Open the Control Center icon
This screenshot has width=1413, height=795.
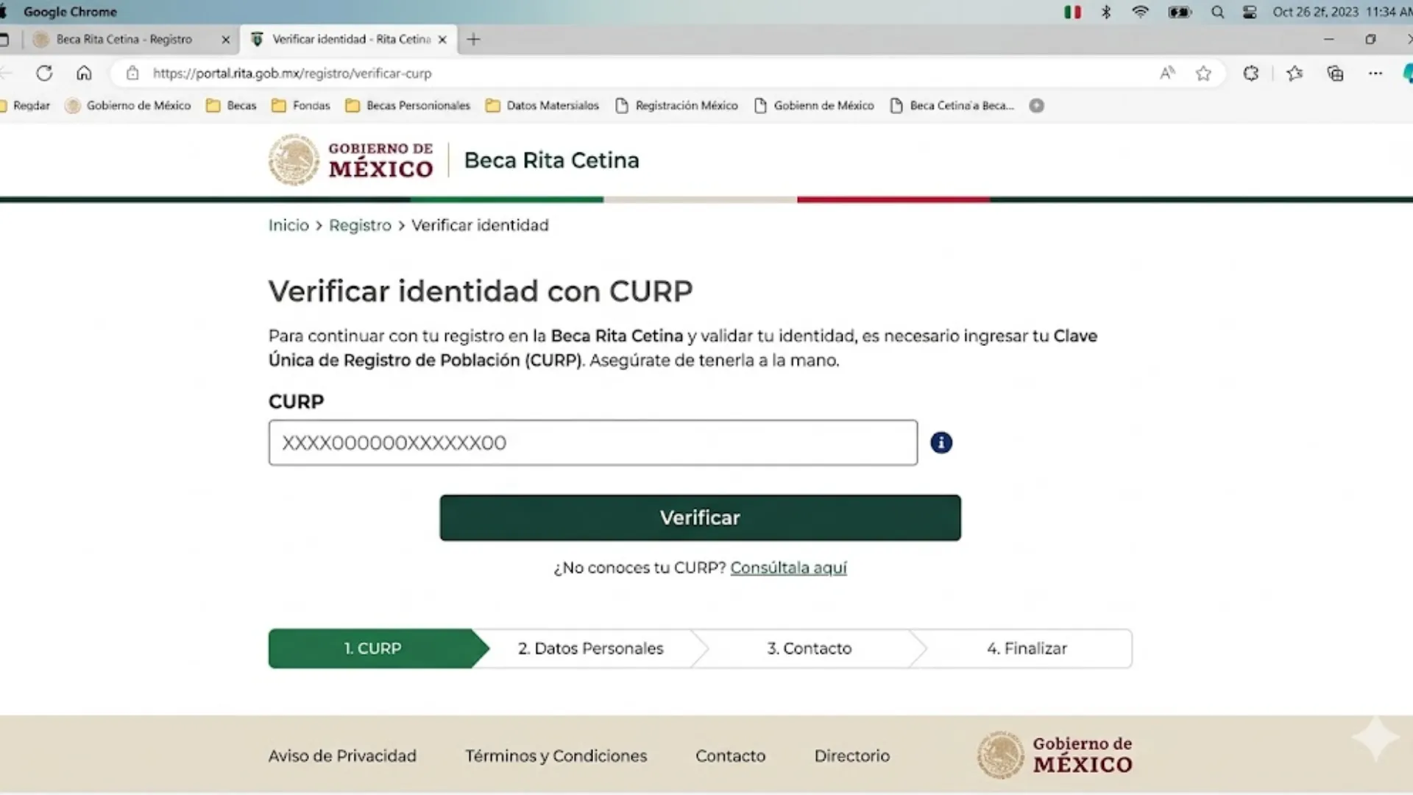click(1250, 12)
